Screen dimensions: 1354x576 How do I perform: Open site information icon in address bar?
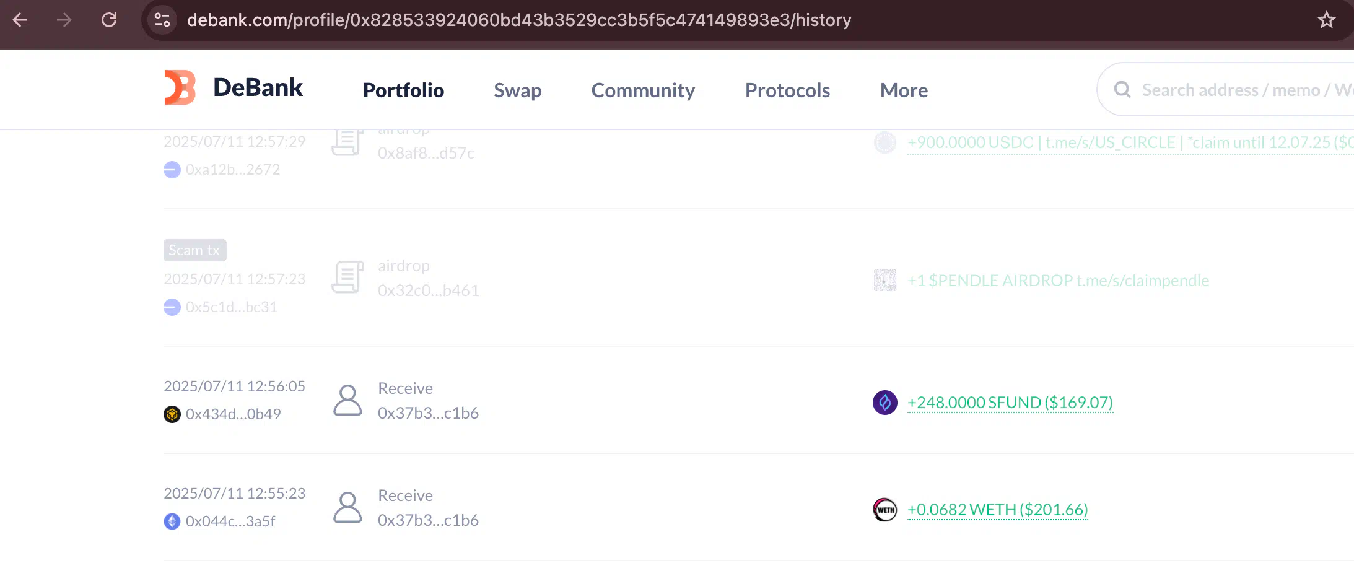[162, 20]
